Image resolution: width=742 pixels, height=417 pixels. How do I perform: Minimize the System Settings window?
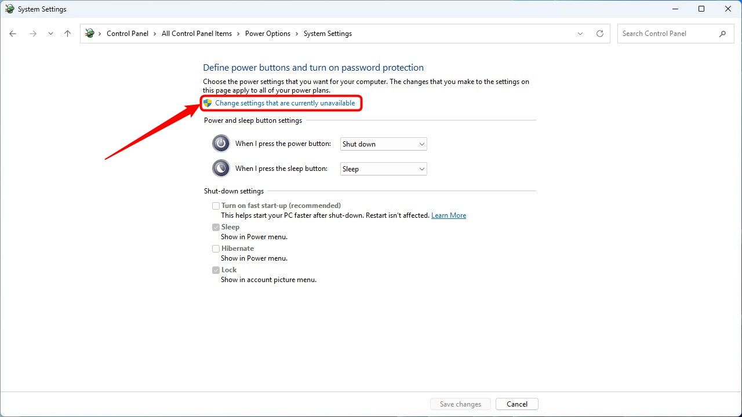(x=675, y=9)
